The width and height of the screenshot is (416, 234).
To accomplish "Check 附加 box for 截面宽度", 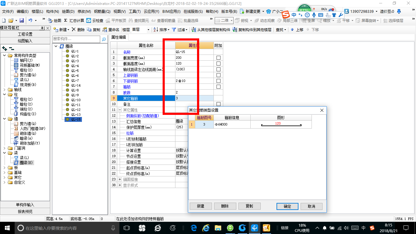I will (218, 58).
